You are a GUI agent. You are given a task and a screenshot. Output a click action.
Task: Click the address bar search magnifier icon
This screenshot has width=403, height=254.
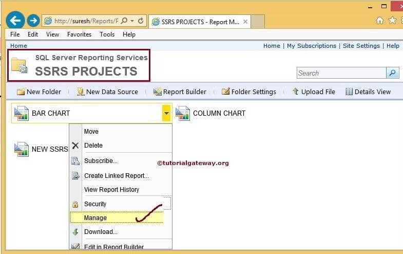(124, 21)
